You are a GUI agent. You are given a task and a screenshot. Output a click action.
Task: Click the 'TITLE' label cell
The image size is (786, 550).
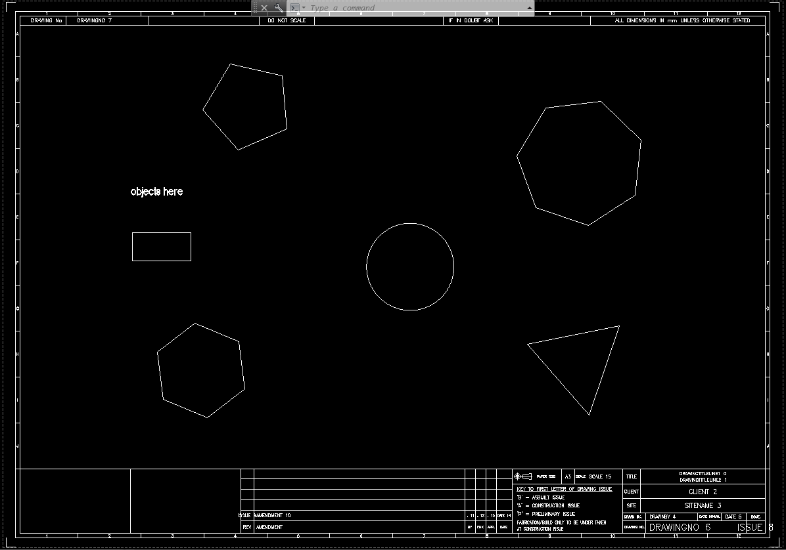point(632,476)
